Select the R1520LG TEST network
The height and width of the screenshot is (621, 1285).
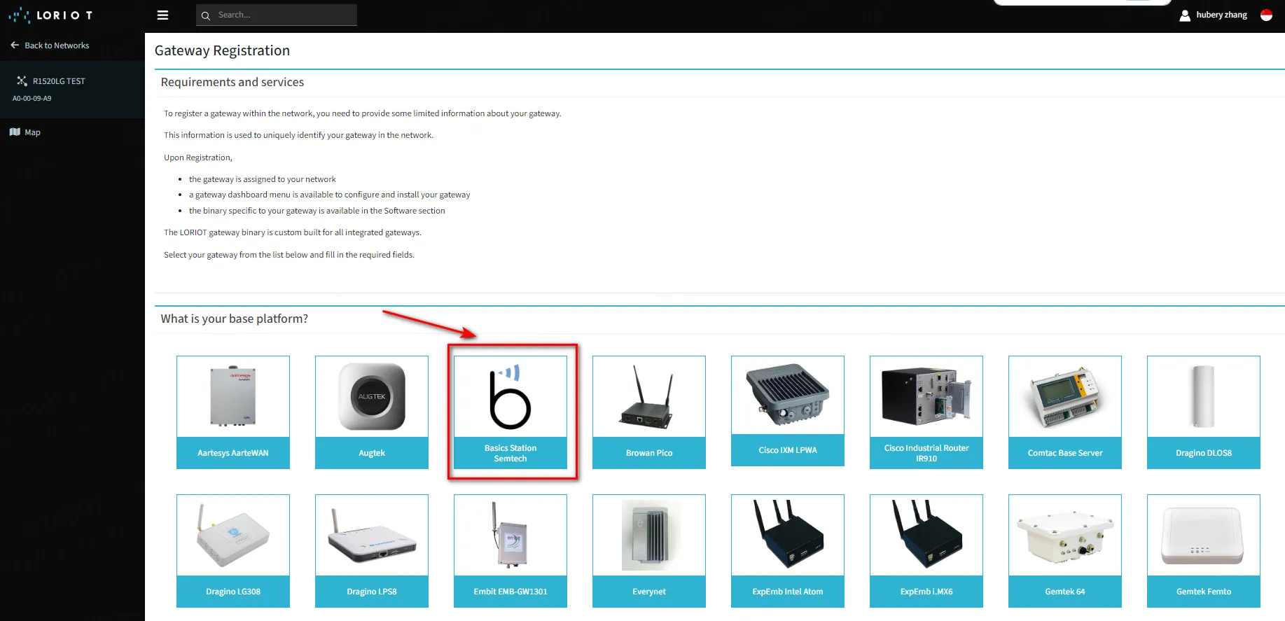click(58, 81)
